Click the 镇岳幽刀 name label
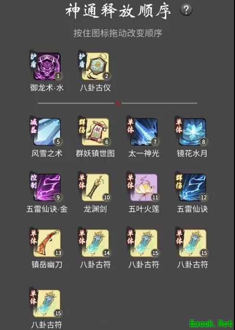 coord(47,264)
